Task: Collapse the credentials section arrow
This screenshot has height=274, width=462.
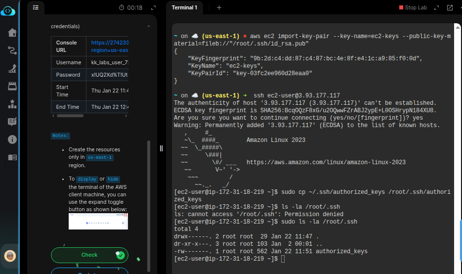Action: point(149,26)
